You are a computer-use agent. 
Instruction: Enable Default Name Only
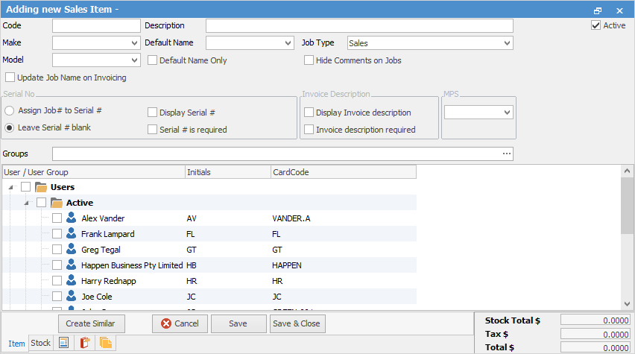[152, 60]
